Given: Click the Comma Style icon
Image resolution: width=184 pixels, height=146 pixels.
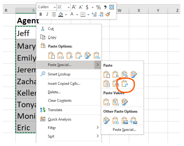Looking at the screenshot, I should tap(105, 7).
